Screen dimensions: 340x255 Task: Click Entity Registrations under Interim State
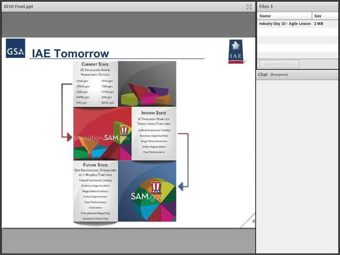154,147
